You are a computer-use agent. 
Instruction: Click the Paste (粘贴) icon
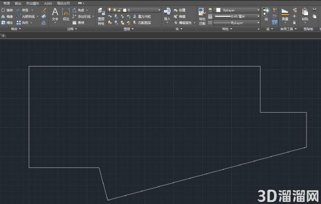[x=305, y=15]
